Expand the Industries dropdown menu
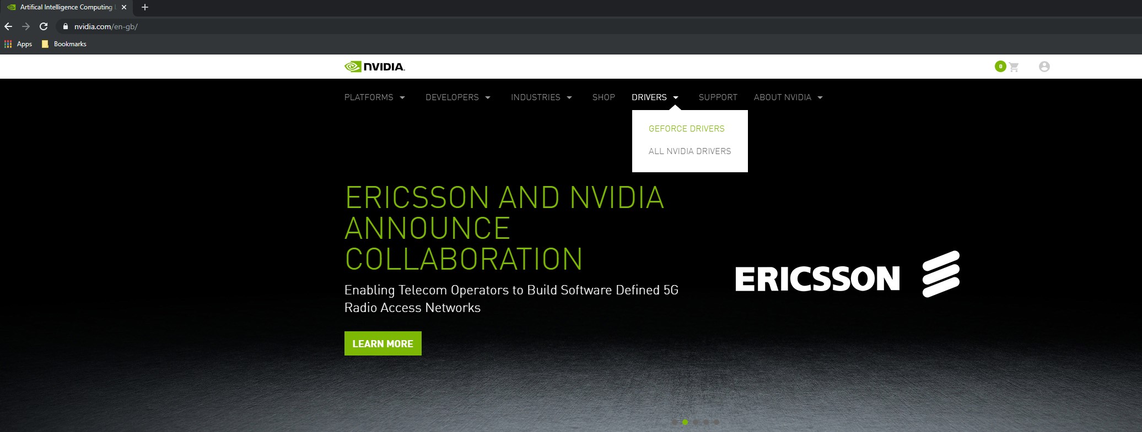This screenshot has width=1142, height=432. [541, 97]
